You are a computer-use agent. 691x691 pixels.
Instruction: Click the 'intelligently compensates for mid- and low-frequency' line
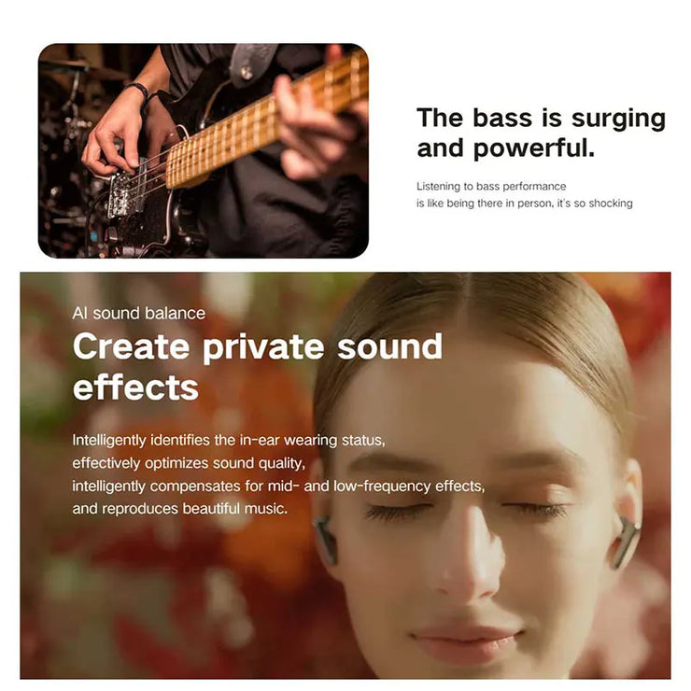pyautogui.click(x=278, y=487)
